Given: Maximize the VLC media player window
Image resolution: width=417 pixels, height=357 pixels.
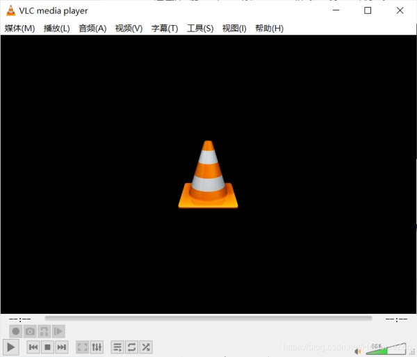Looking at the screenshot, I should pos(368,10).
